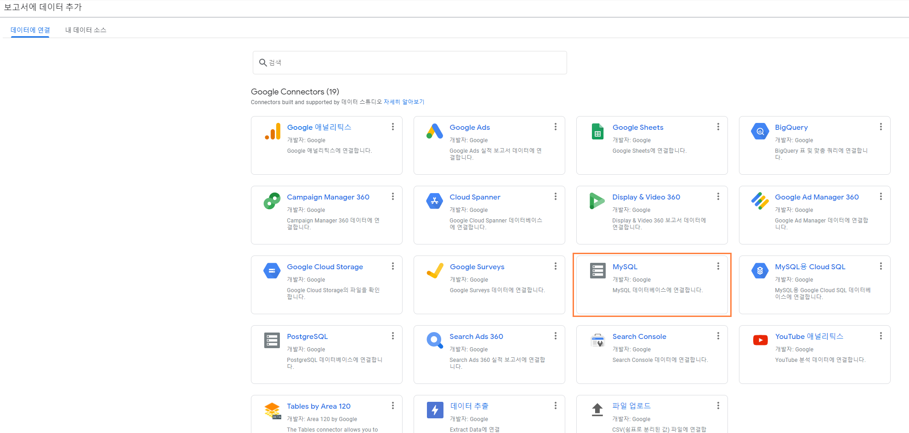Click the Campaign Manager 360 green icon
Image resolution: width=909 pixels, height=433 pixels.
click(x=272, y=201)
